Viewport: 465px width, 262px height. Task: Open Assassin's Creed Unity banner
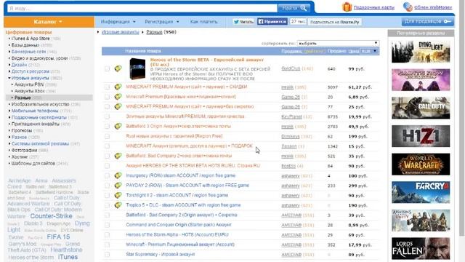[x=421, y=221]
